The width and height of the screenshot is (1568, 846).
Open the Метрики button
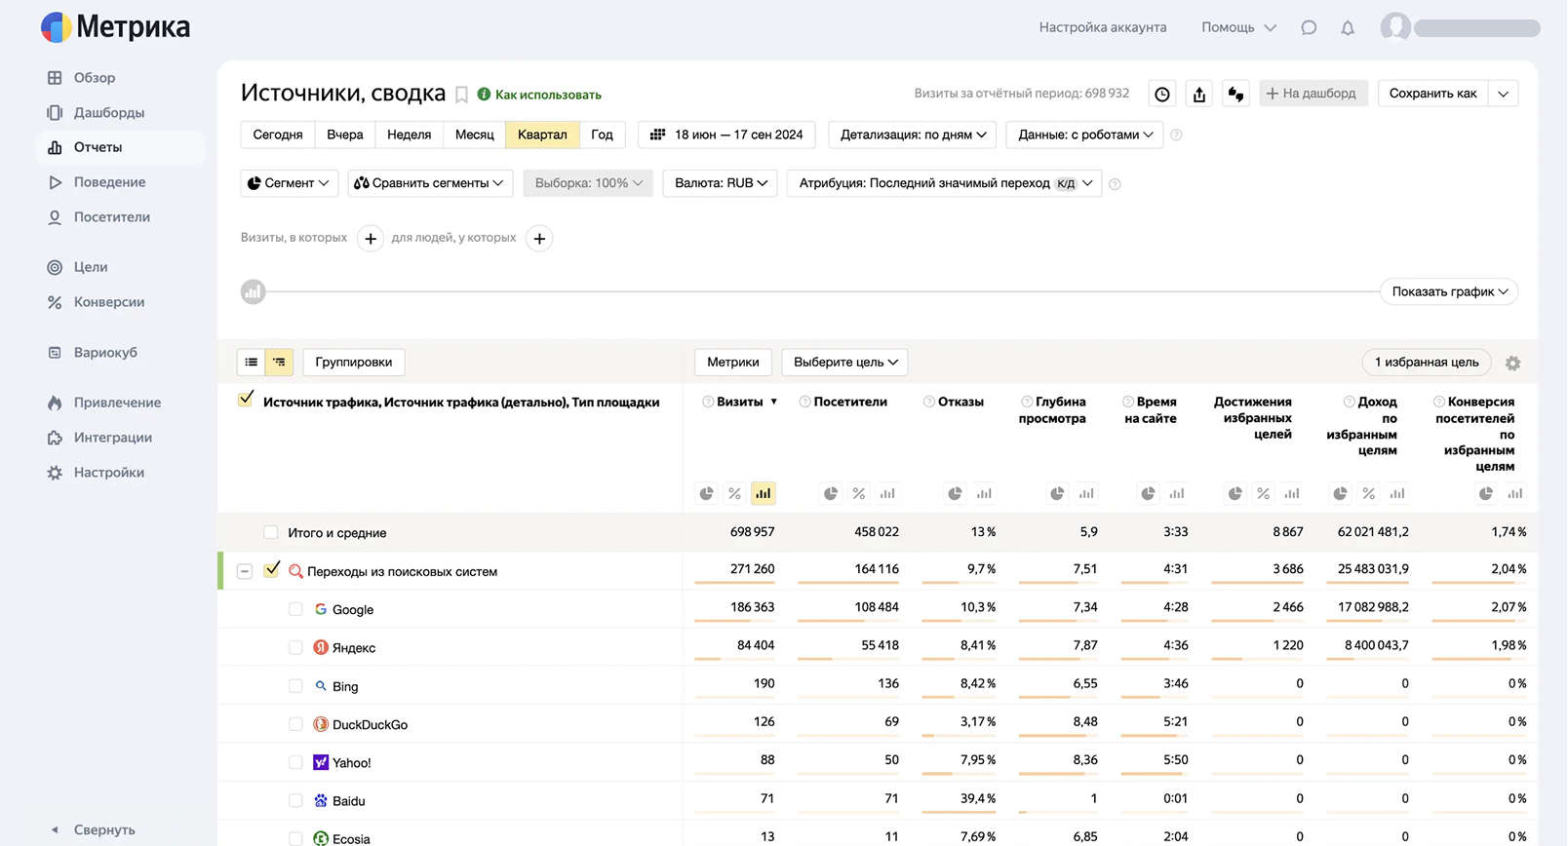click(x=733, y=362)
